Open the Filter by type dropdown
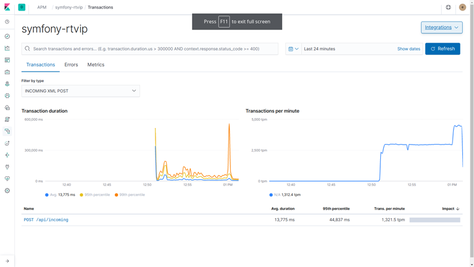 80,91
